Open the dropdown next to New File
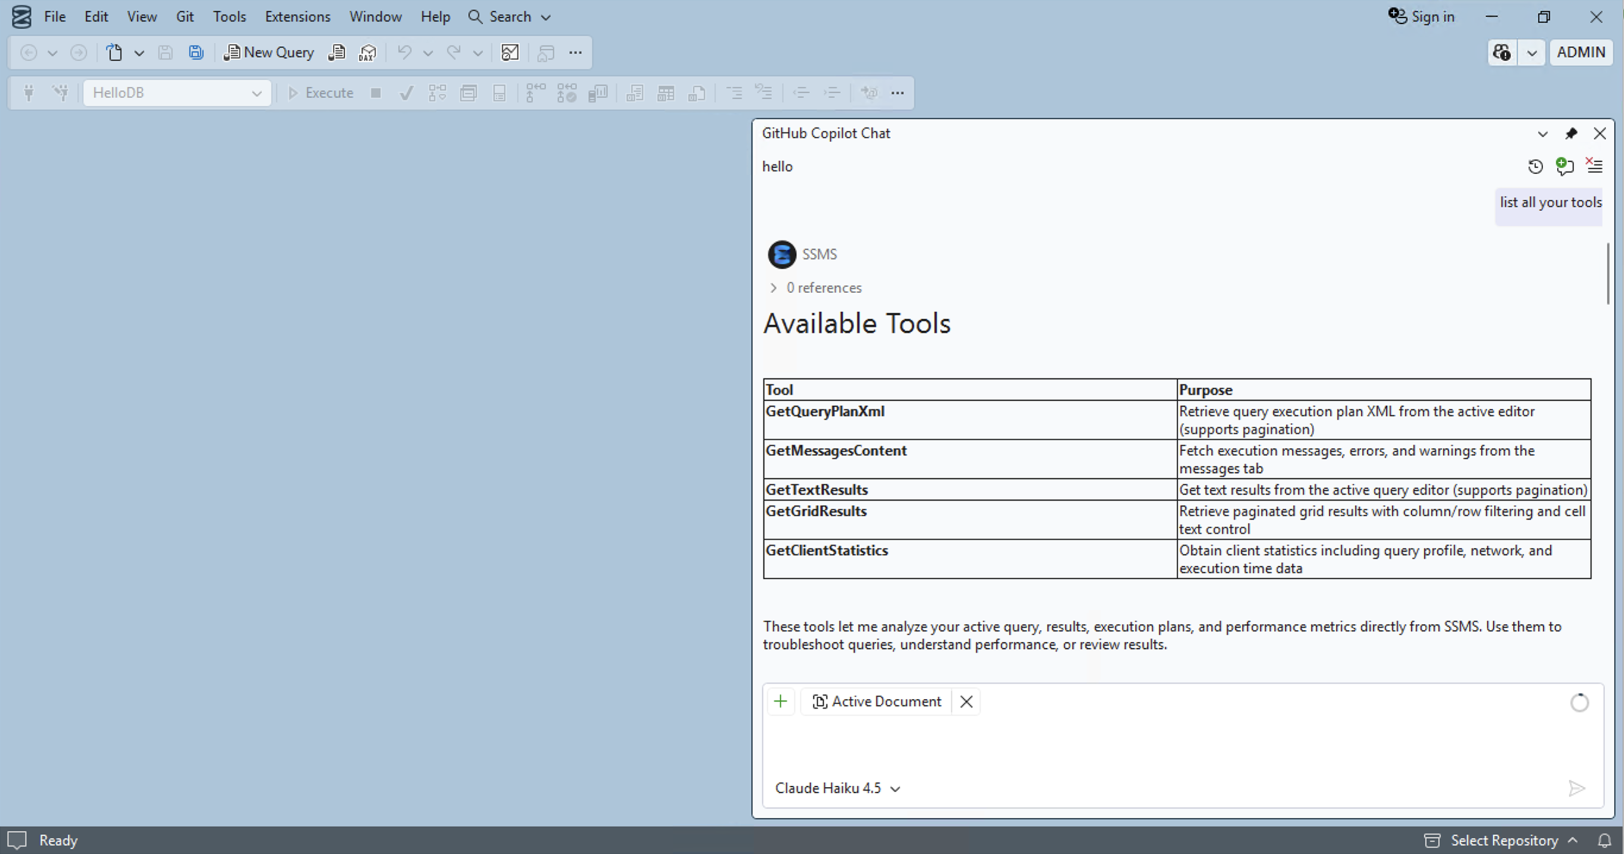This screenshot has height=854, width=1624. point(139,52)
